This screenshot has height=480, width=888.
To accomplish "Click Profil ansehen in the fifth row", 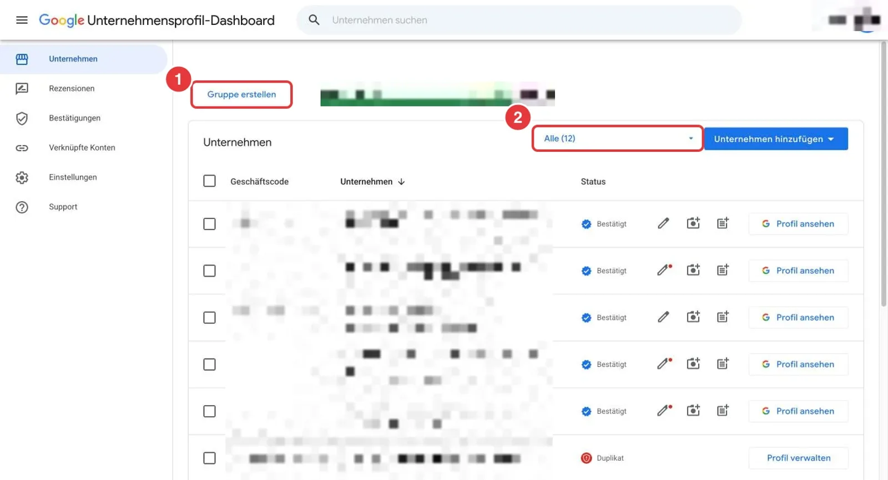I will (x=798, y=411).
